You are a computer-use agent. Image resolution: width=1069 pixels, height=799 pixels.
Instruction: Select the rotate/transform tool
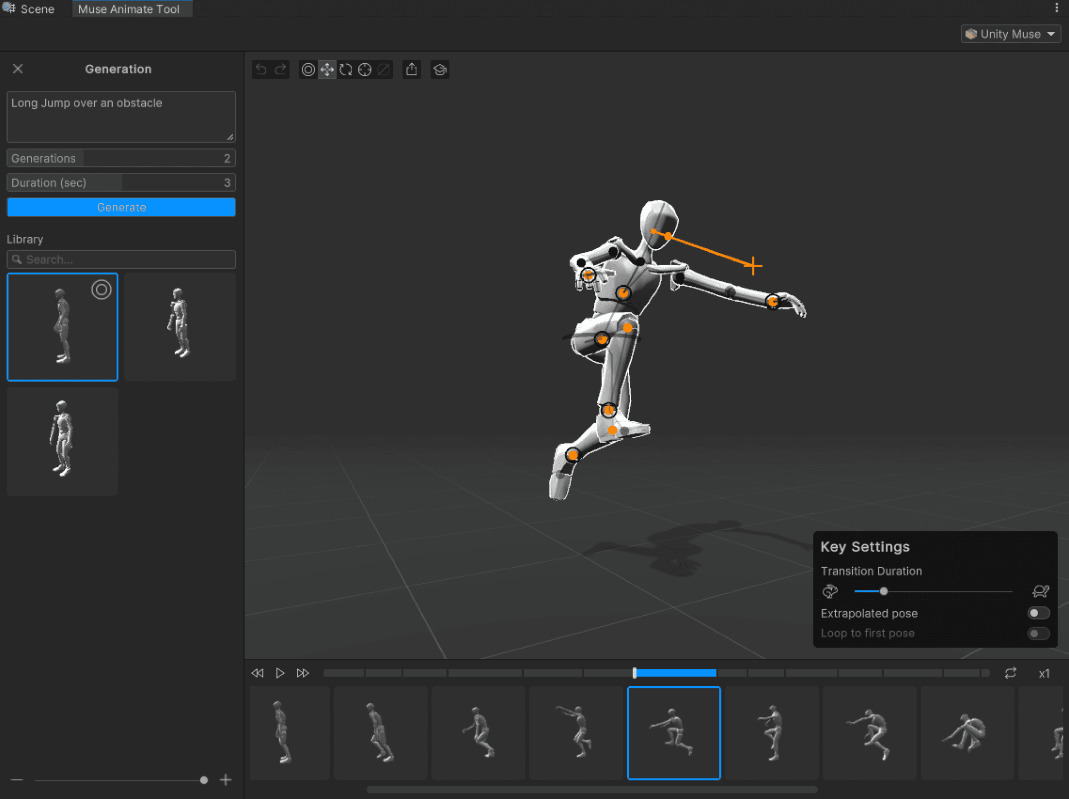[x=347, y=69]
